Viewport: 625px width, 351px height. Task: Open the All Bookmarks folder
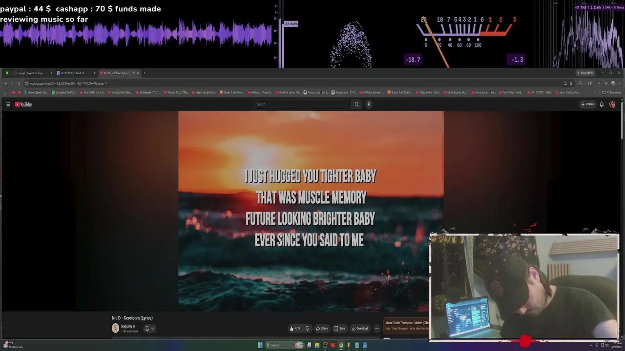[x=611, y=92]
